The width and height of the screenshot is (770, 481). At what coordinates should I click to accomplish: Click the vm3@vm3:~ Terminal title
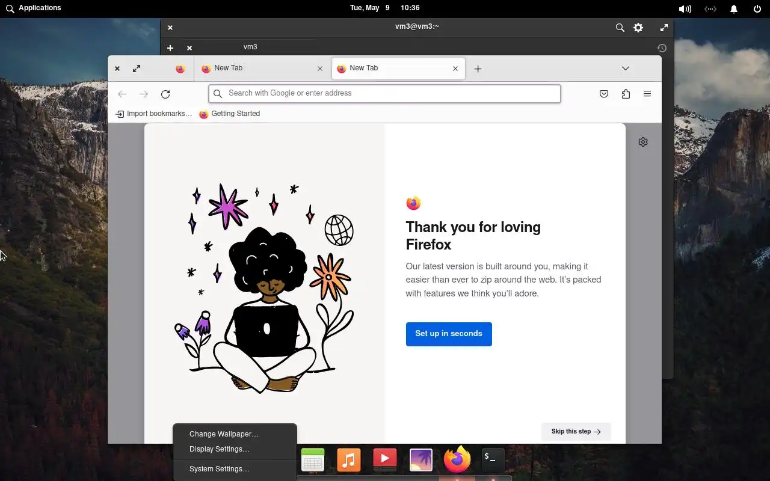[417, 26]
